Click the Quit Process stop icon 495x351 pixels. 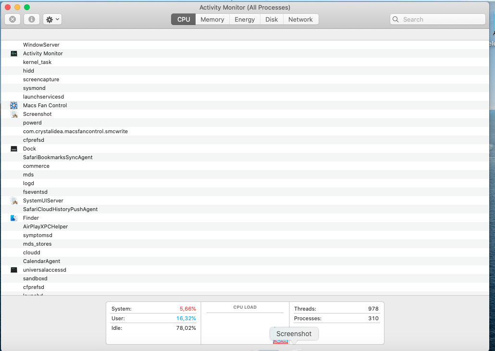click(12, 19)
